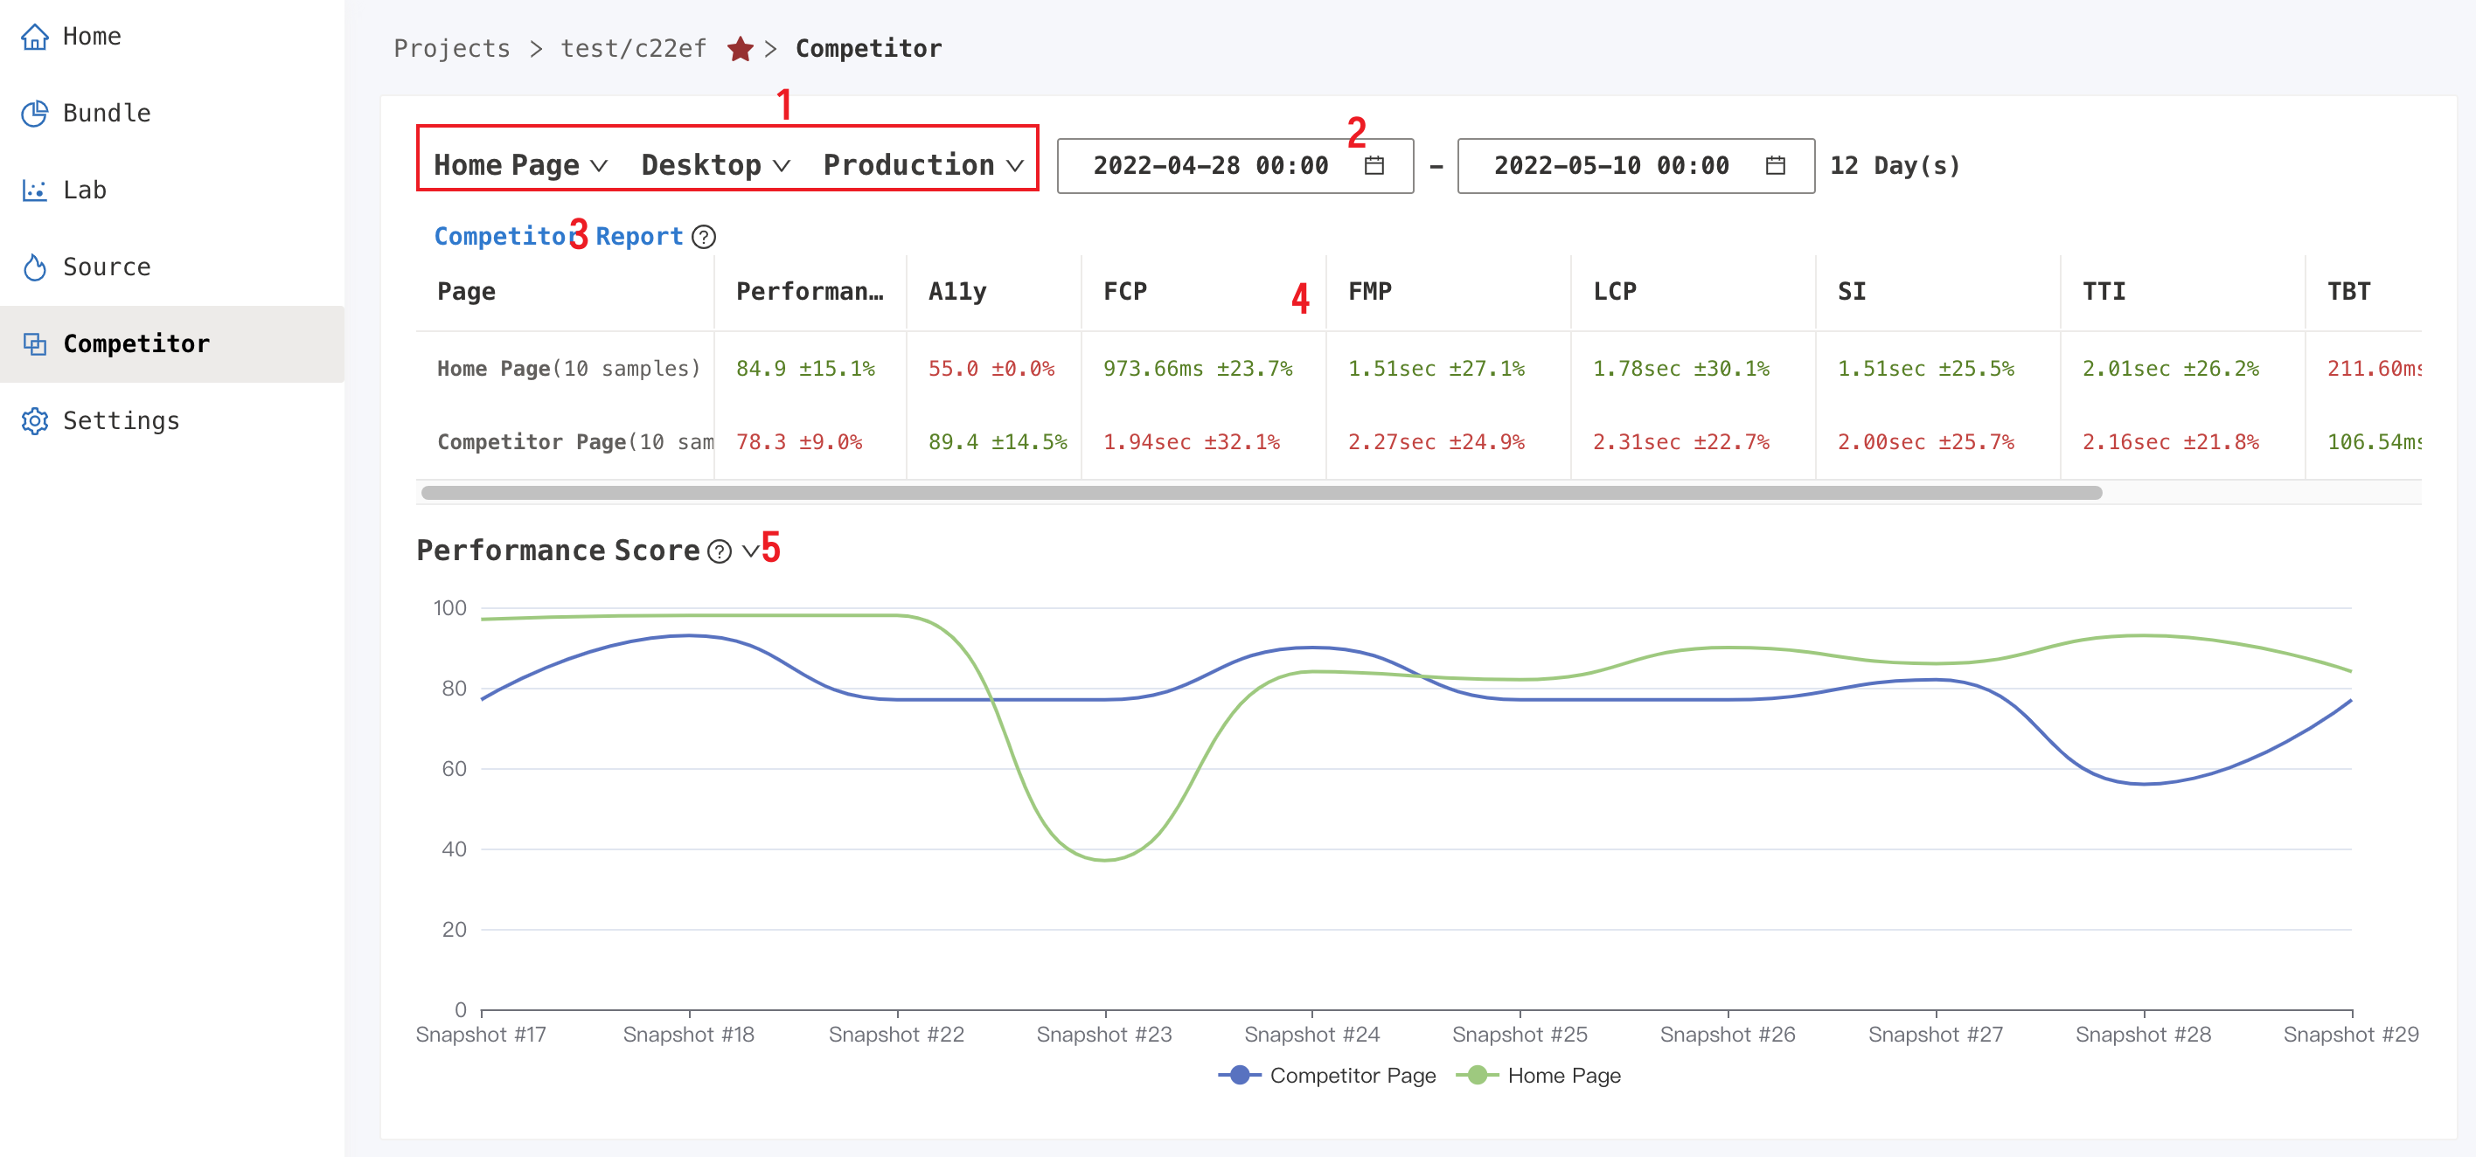Click the Source flame icon

(35, 267)
